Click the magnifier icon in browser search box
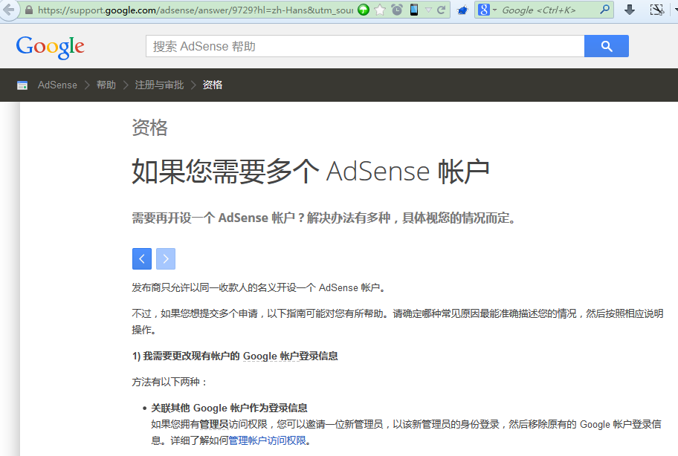Viewport: 678px width, 456px height. click(605, 10)
